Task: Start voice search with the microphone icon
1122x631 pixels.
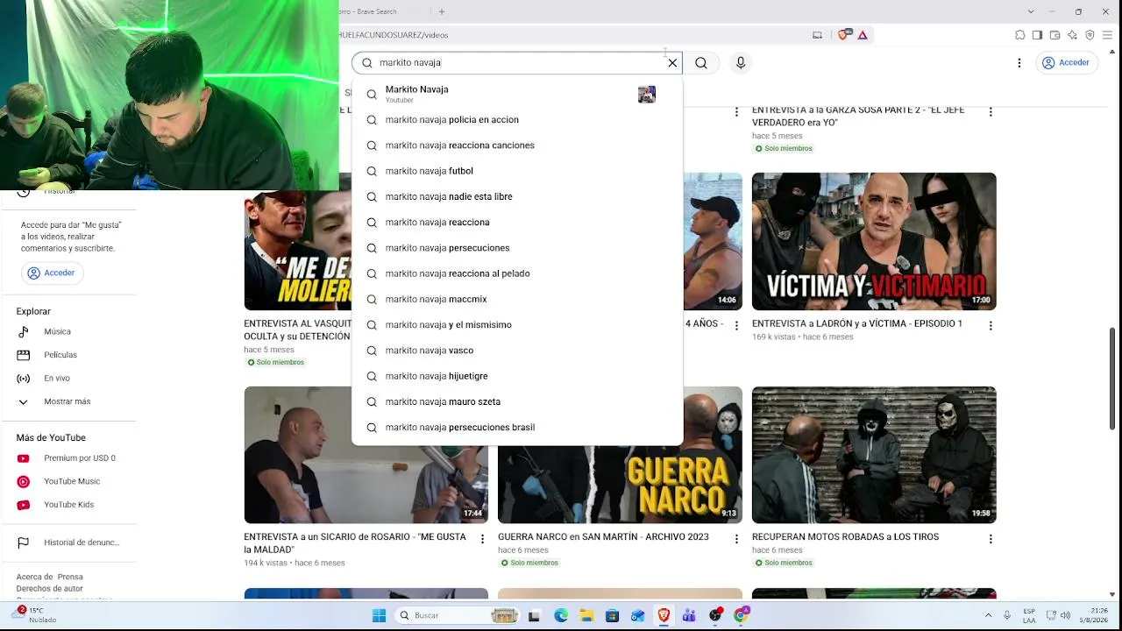Action: pos(741,63)
